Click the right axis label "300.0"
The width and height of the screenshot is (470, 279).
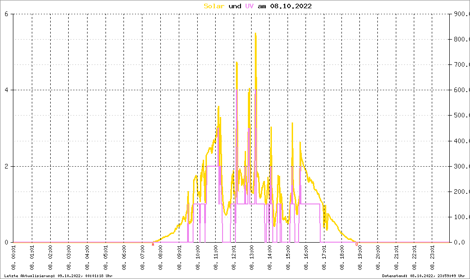coord(461,166)
